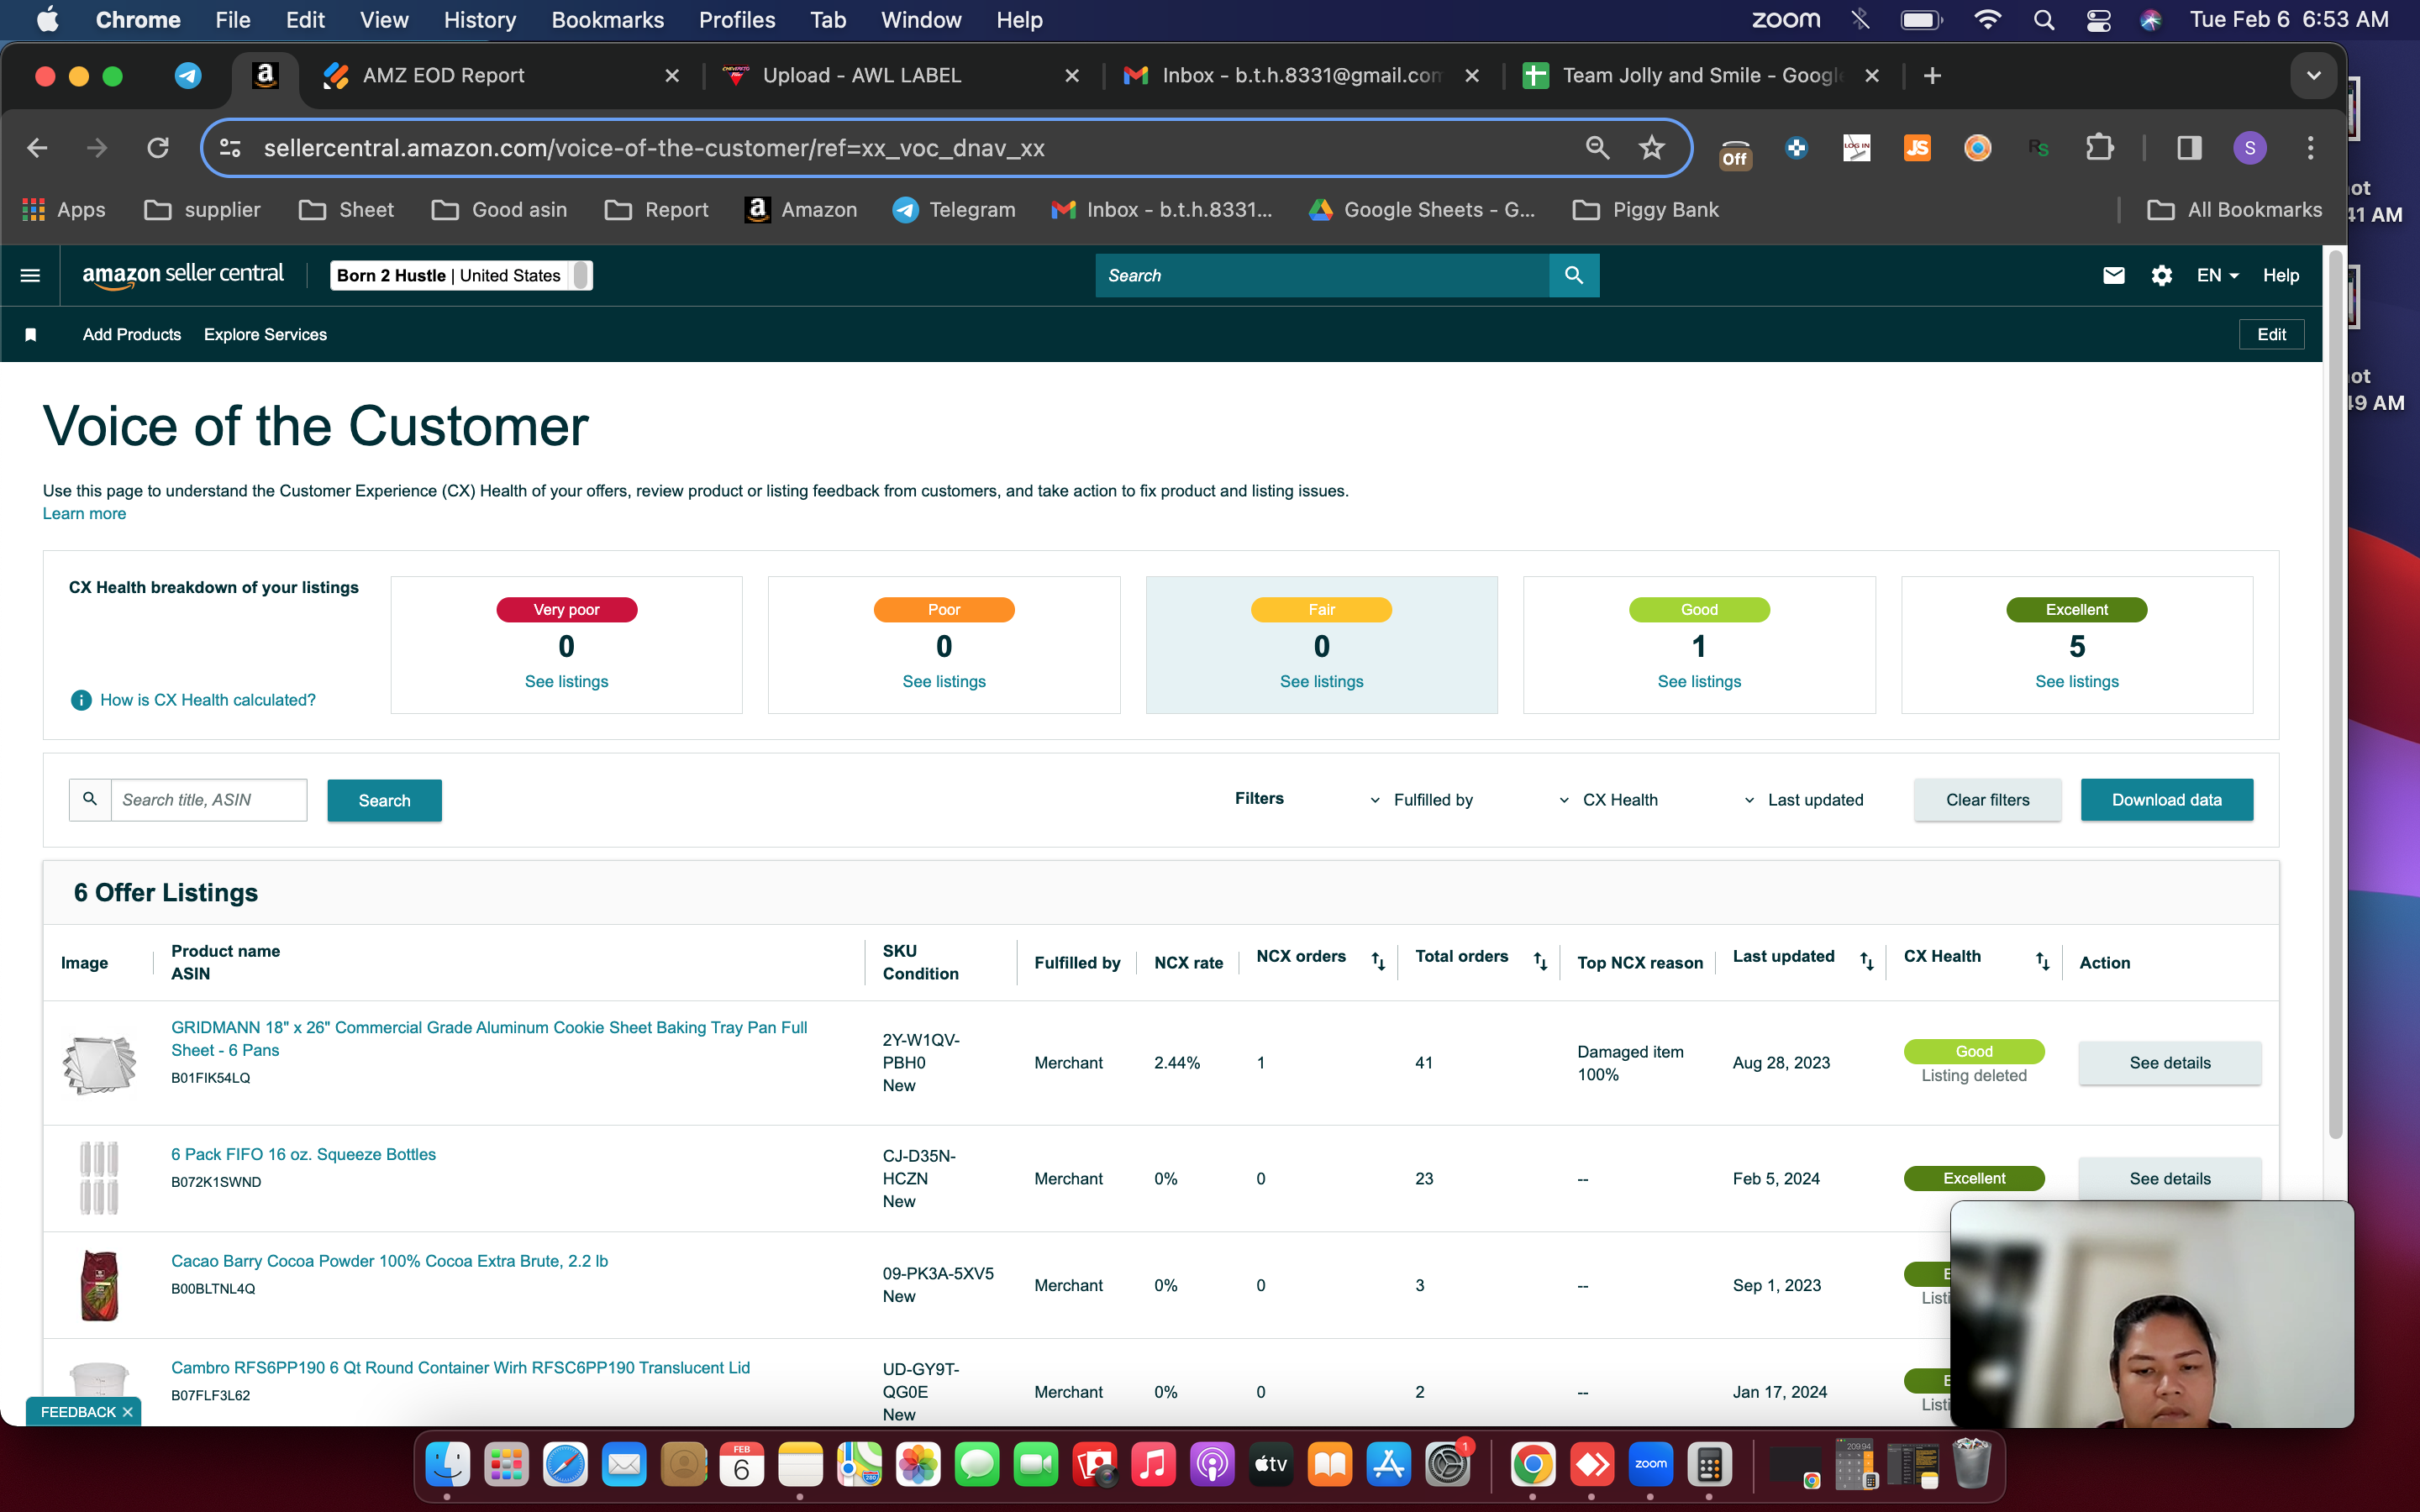Click the info icon beside CX Health calculated
Viewport: 2420px width, 1512px height.
coord(81,700)
